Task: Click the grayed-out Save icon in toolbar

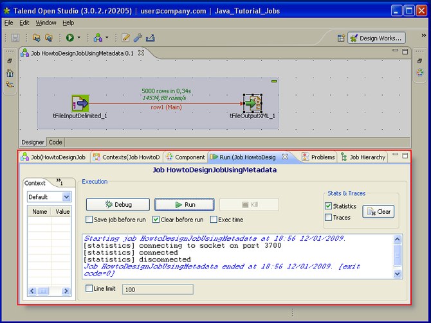Action: point(15,38)
